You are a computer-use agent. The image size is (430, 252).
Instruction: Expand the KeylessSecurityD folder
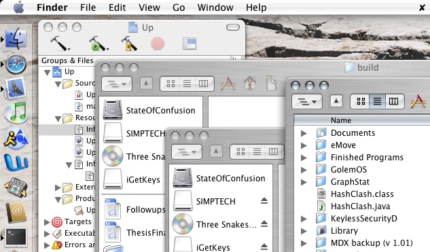pyautogui.click(x=304, y=219)
